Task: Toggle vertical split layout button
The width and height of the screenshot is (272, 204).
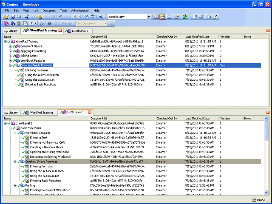Action: pos(169,17)
